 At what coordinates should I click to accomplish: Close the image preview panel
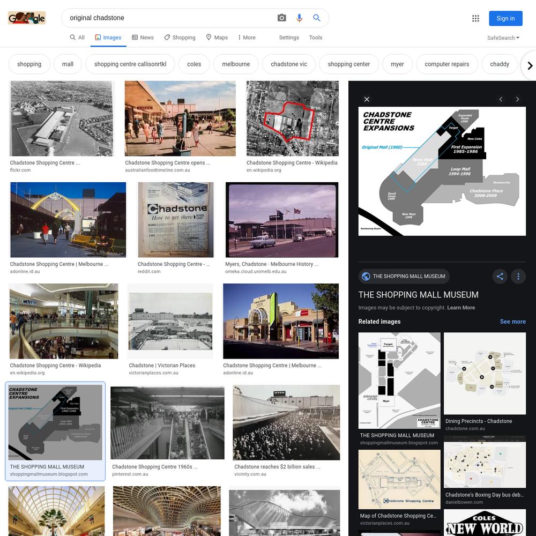point(367,99)
